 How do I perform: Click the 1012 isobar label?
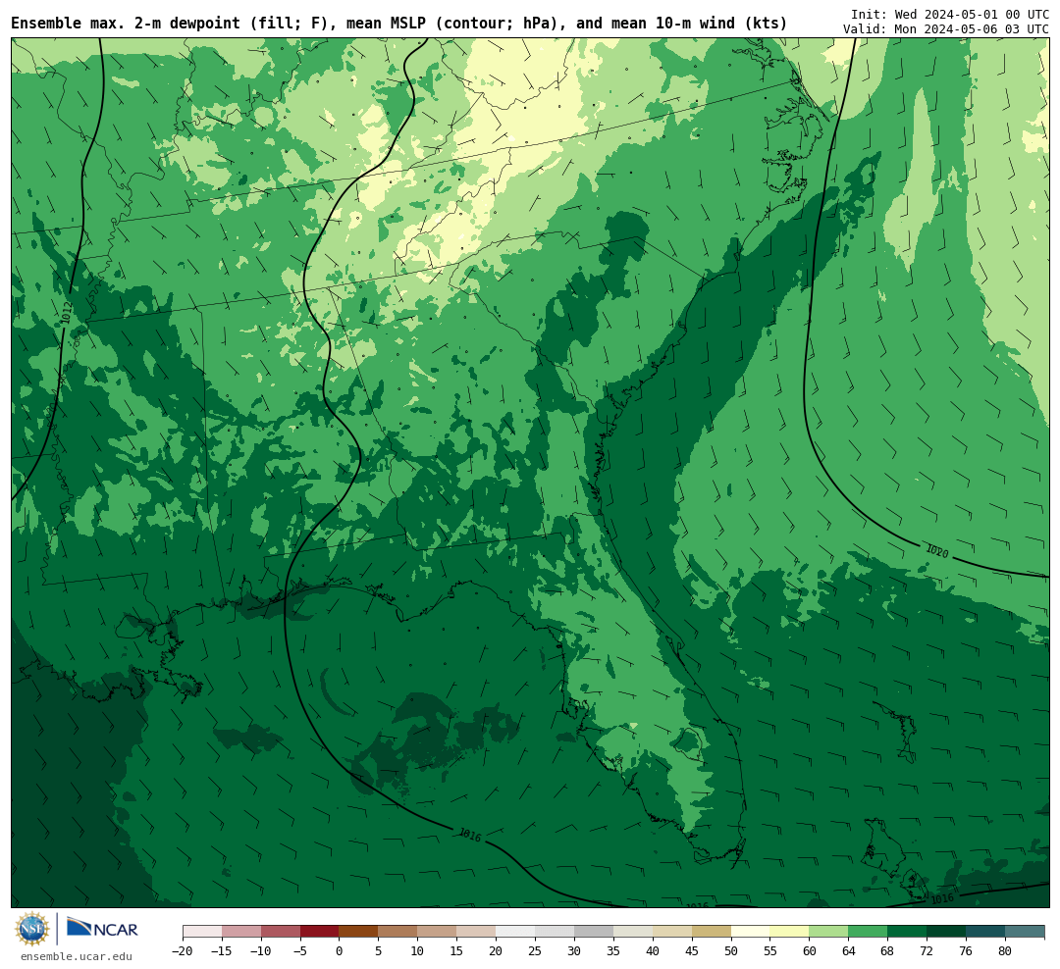[67, 314]
